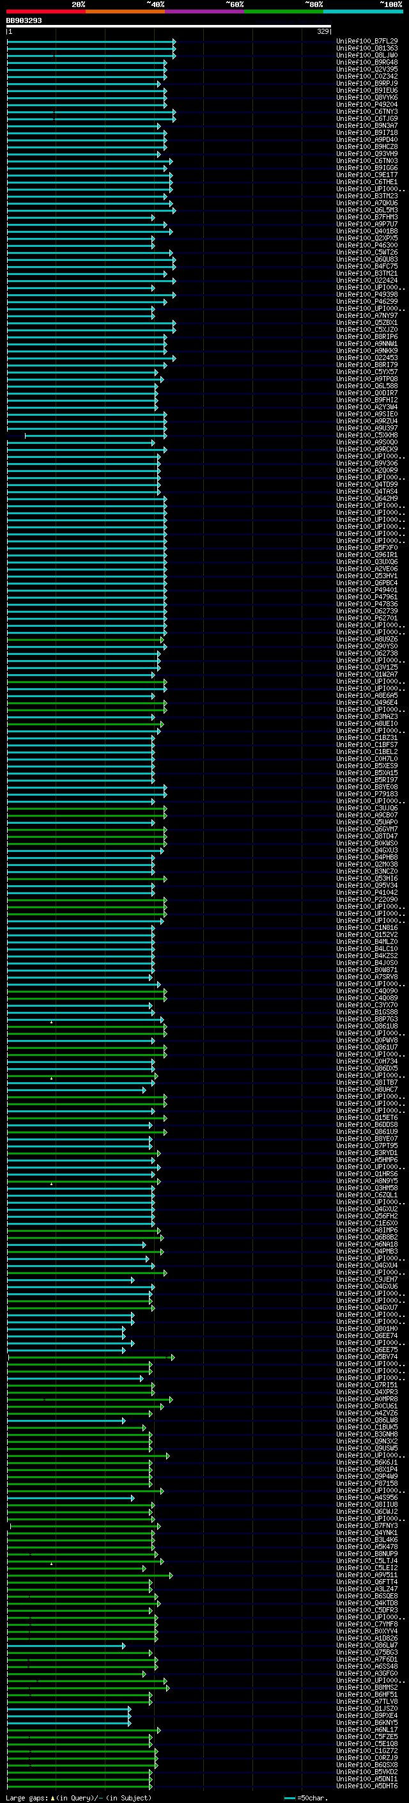
Task: Select hit UniRef100_Q7RI51
Action: pos(367,1385)
